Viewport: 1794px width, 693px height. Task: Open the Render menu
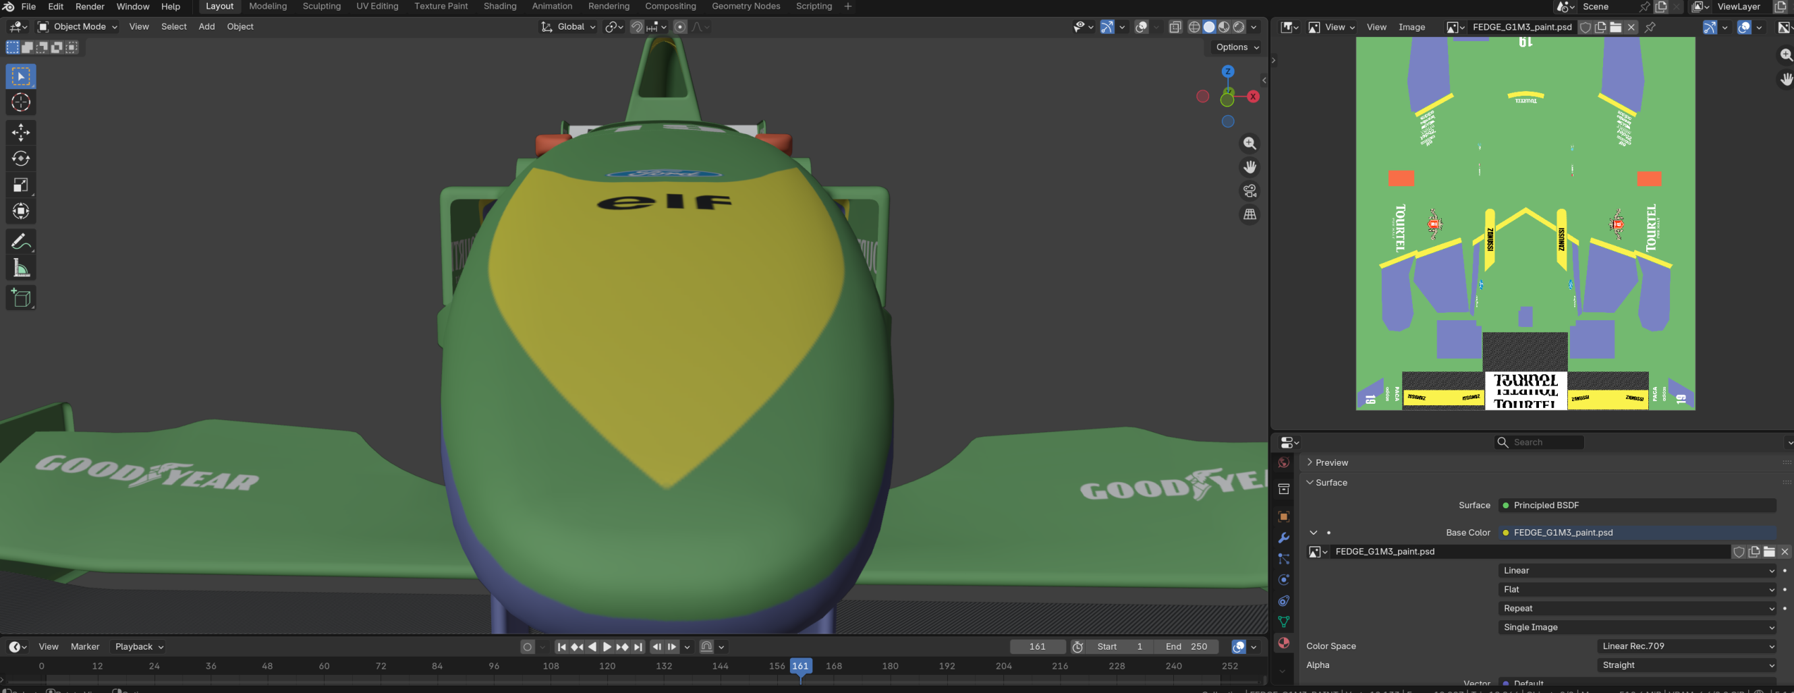[90, 6]
